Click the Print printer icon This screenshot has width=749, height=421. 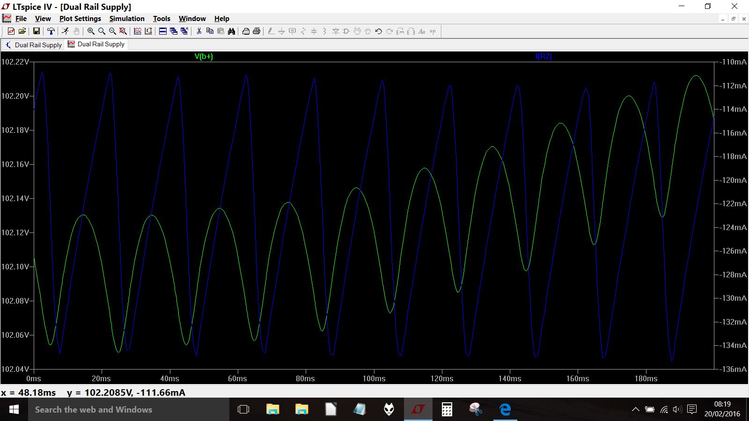[257, 31]
